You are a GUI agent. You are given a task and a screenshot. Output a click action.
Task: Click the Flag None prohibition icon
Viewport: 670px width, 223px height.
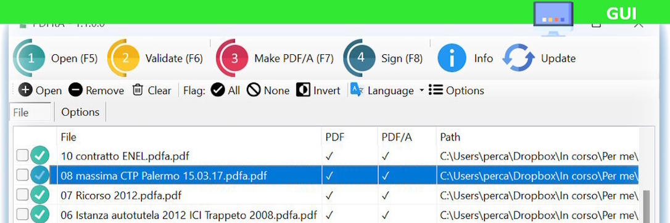point(254,90)
